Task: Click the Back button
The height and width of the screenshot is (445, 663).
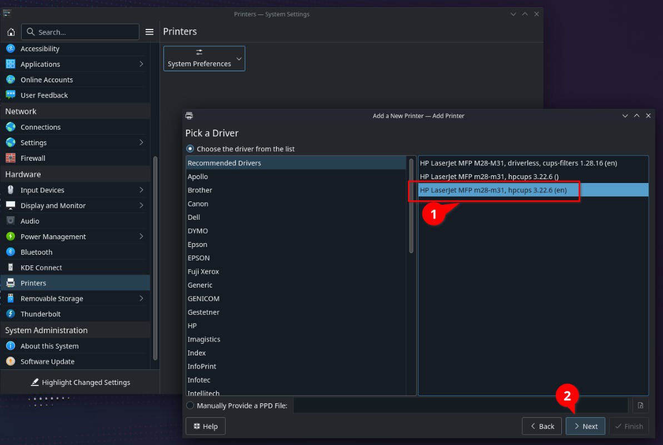Action: 542,426
